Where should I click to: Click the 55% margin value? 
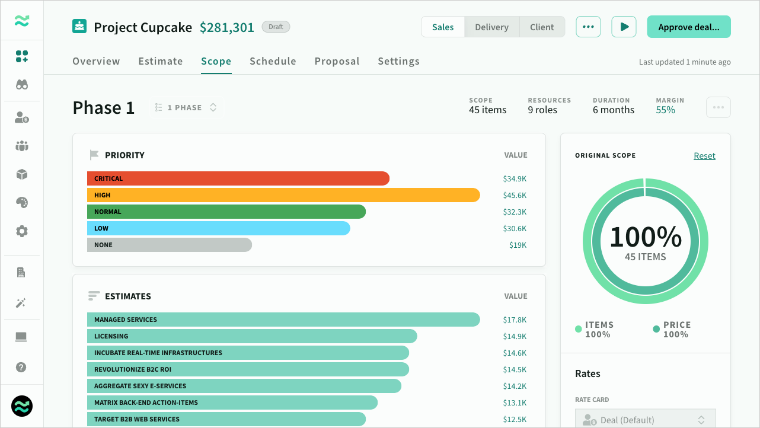coord(665,110)
